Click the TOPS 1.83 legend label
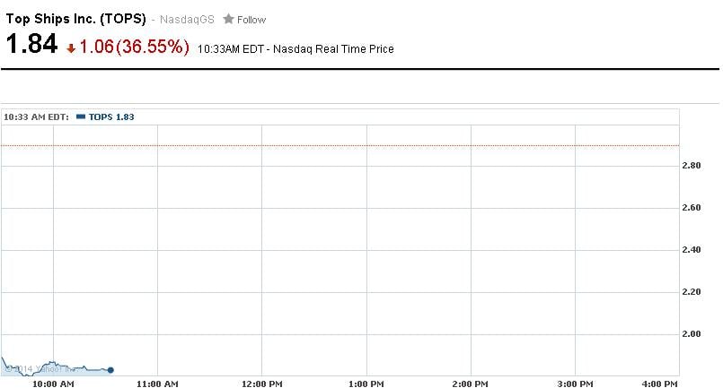The width and height of the screenshot is (723, 388). 111,116
